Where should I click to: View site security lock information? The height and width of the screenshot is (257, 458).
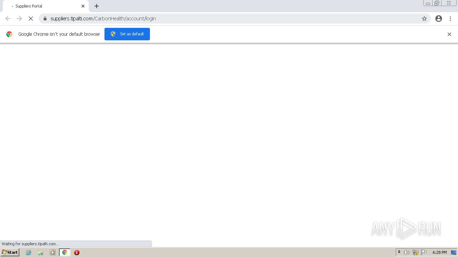point(45,19)
